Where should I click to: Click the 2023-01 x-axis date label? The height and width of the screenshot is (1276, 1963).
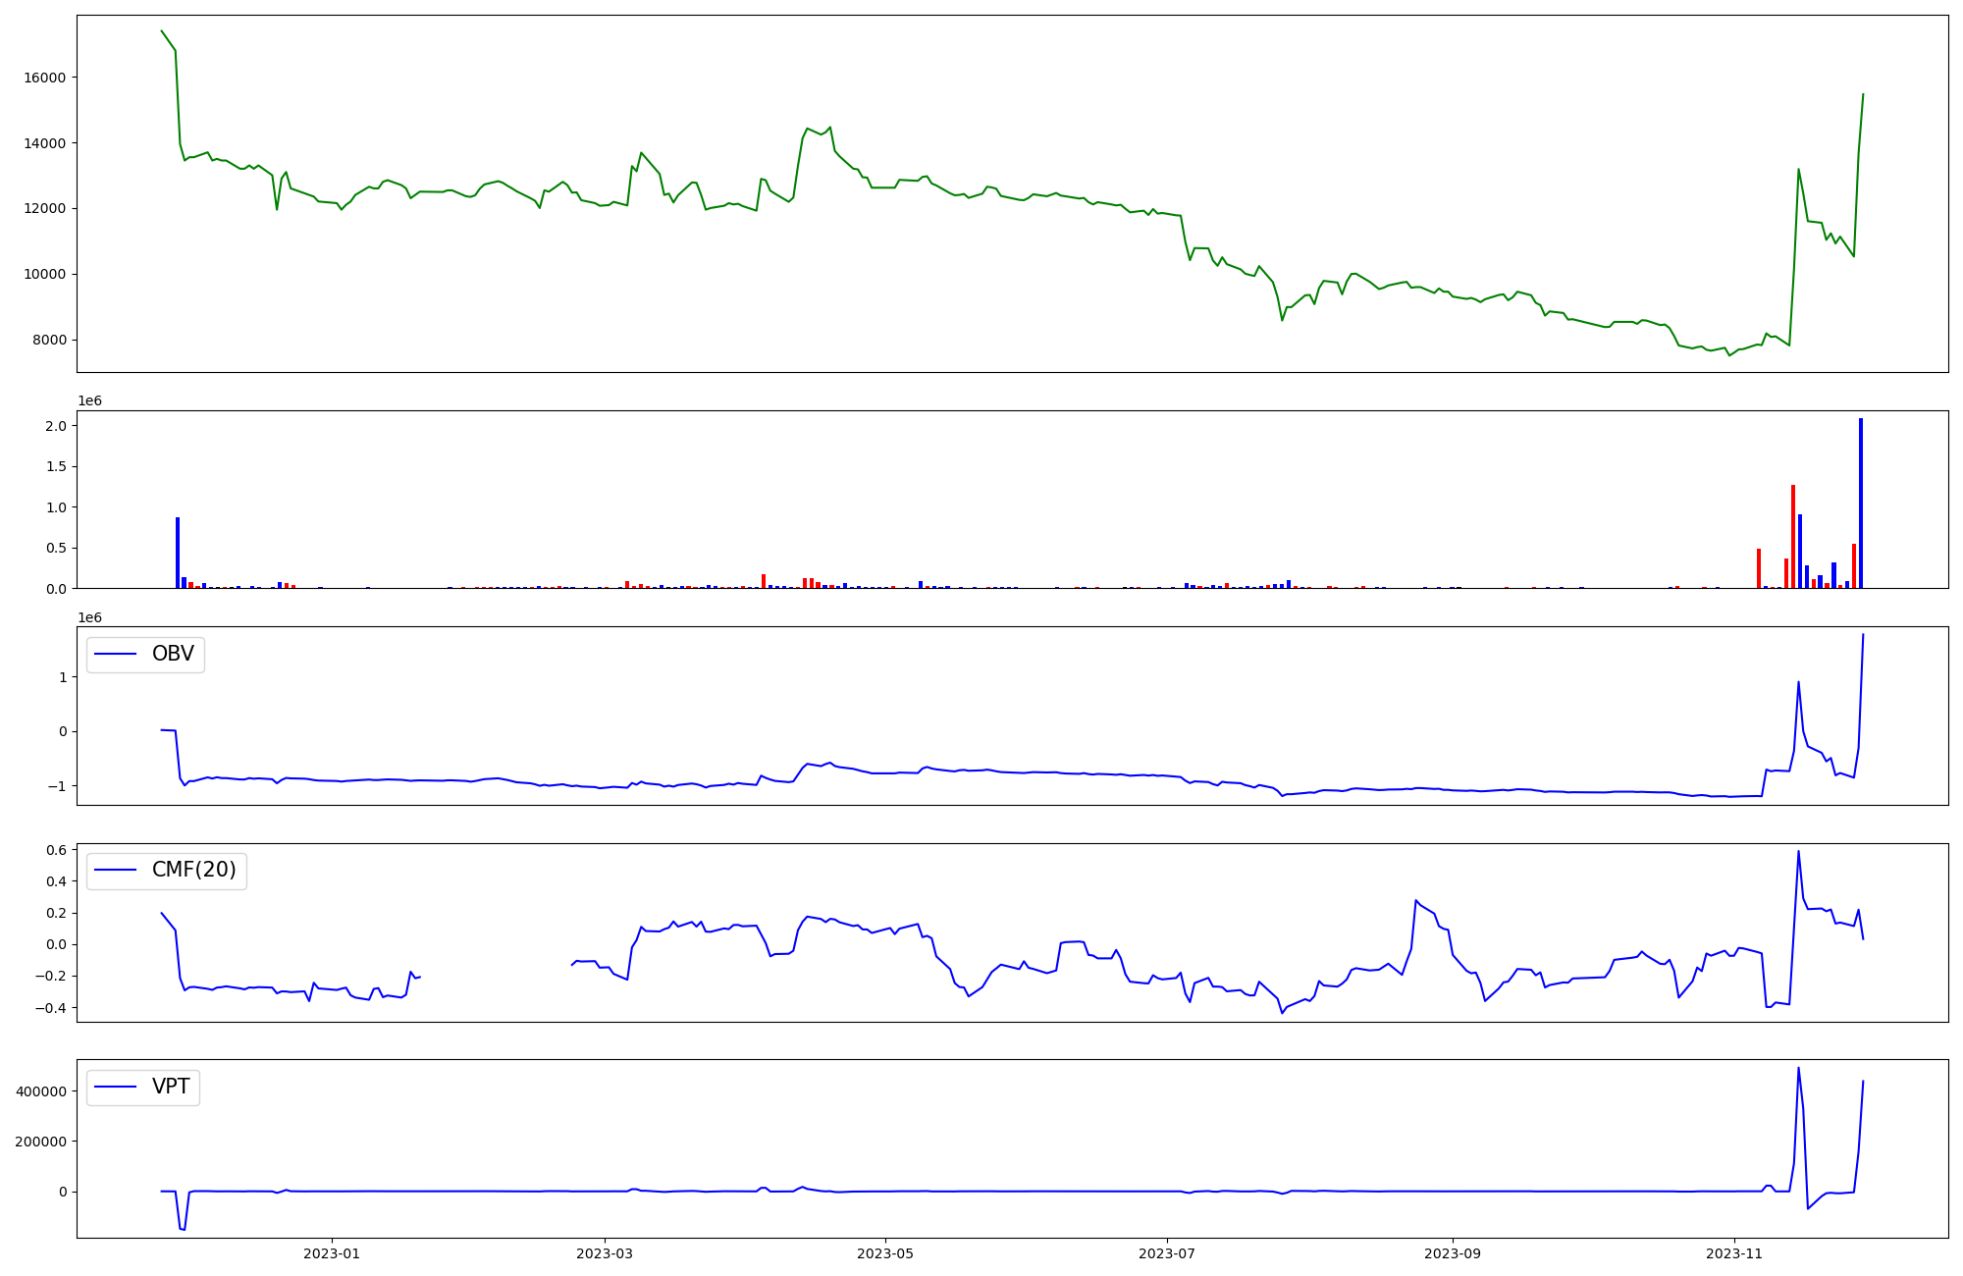click(x=332, y=1253)
